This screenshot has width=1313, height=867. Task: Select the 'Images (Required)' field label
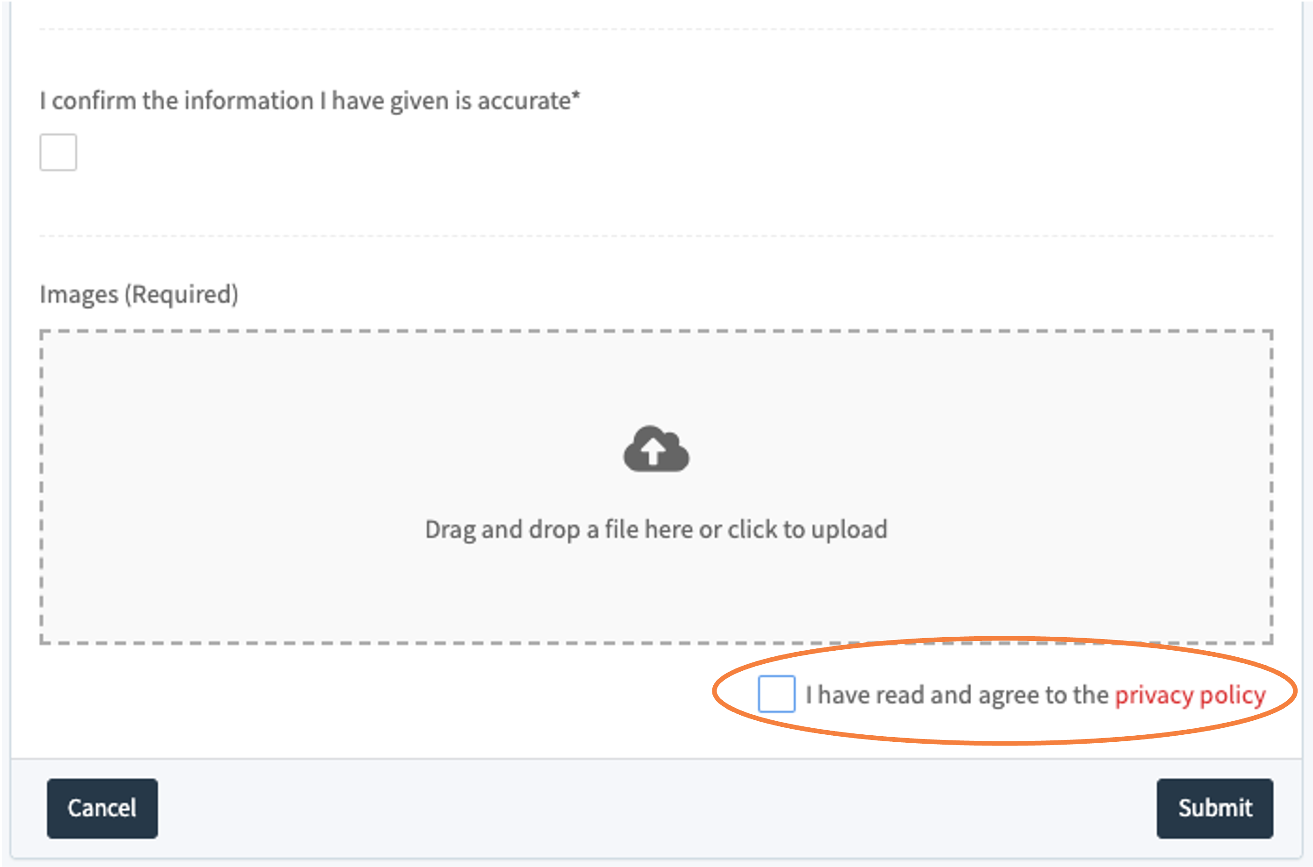[x=139, y=294]
